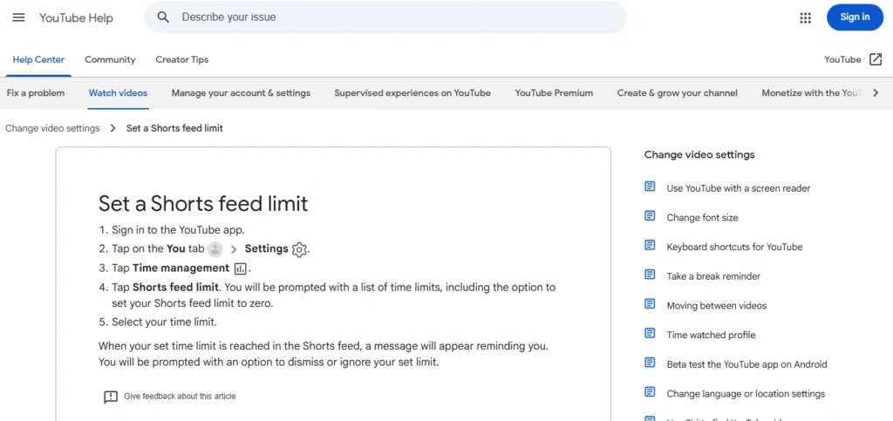This screenshot has width=893, height=421.
Task: Open Manage your account & settings category
Action: (241, 92)
